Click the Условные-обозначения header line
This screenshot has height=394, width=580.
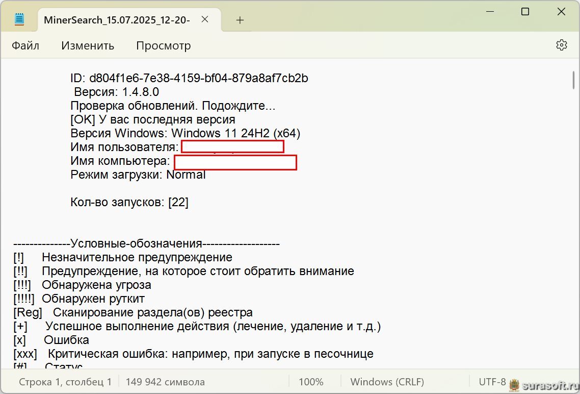[x=146, y=243]
